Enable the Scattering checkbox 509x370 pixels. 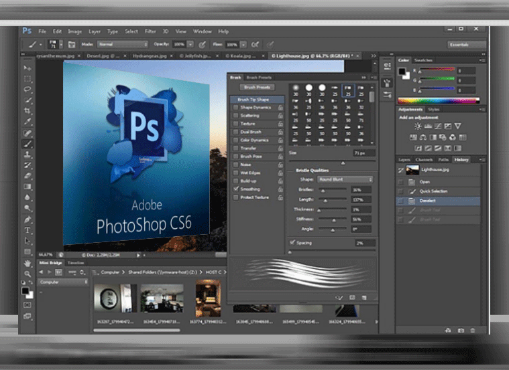pyautogui.click(x=236, y=115)
